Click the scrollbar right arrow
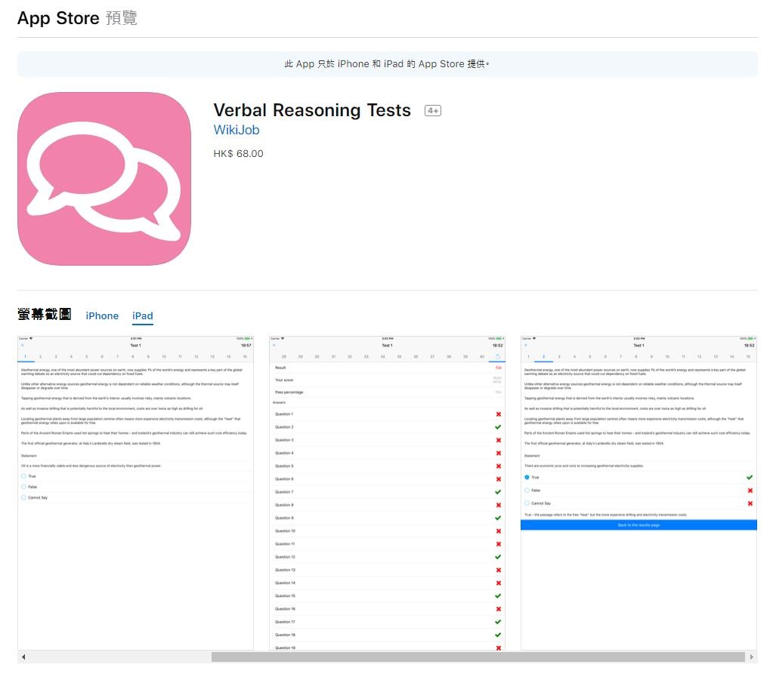The height and width of the screenshot is (680, 773). pyautogui.click(x=751, y=657)
